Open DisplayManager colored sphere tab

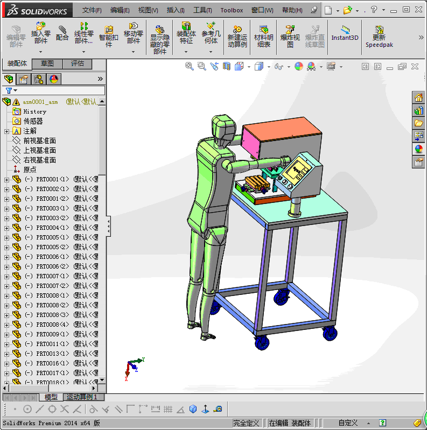(54, 79)
